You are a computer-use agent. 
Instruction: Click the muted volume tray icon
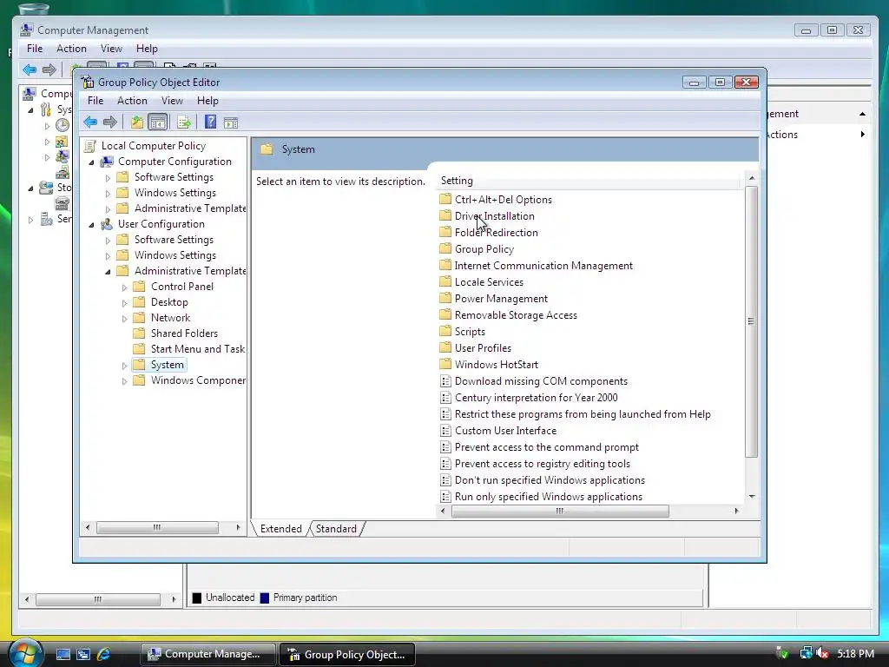tap(823, 653)
